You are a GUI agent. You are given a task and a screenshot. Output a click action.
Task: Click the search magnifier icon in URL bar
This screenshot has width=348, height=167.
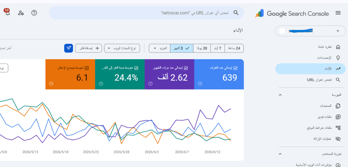(236, 13)
